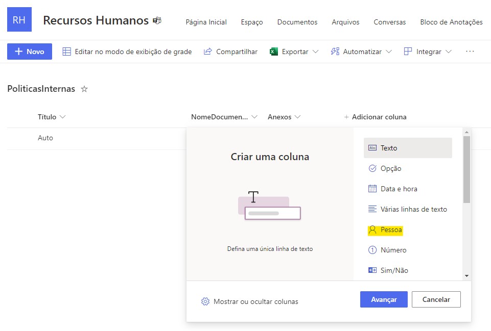Image resolution: width=491 pixels, height=331 pixels.
Task: Open the Conversas navigation item
Action: [x=389, y=22]
